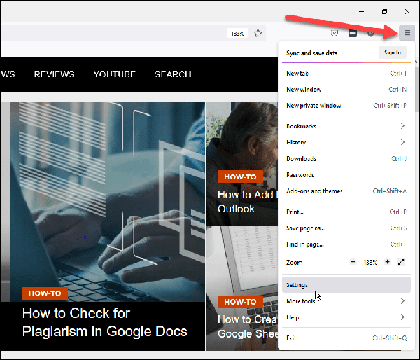Click HOW-TO tag on Outlook article
This screenshot has width=420, height=360.
tap(240, 176)
